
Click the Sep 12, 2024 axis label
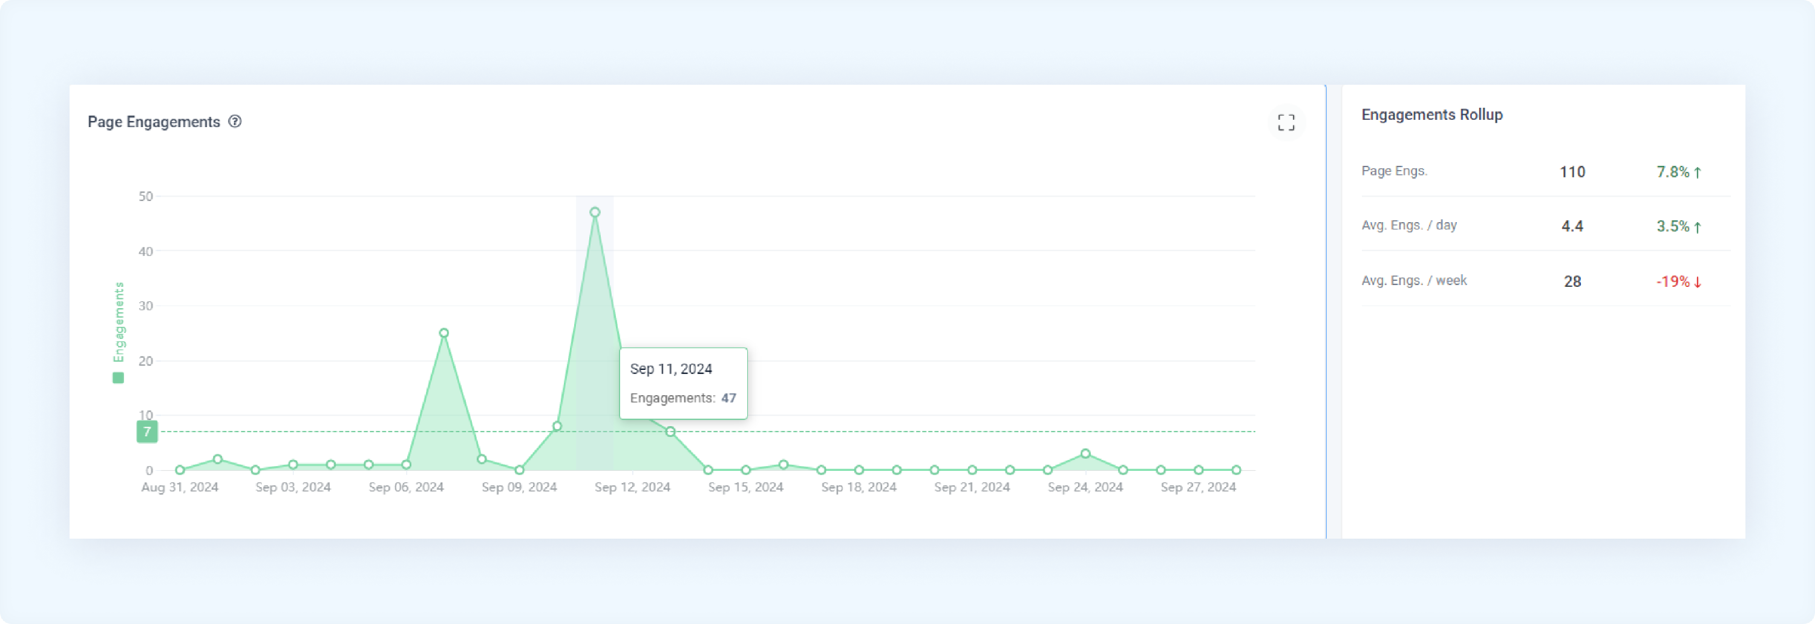click(x=632, y=487)
